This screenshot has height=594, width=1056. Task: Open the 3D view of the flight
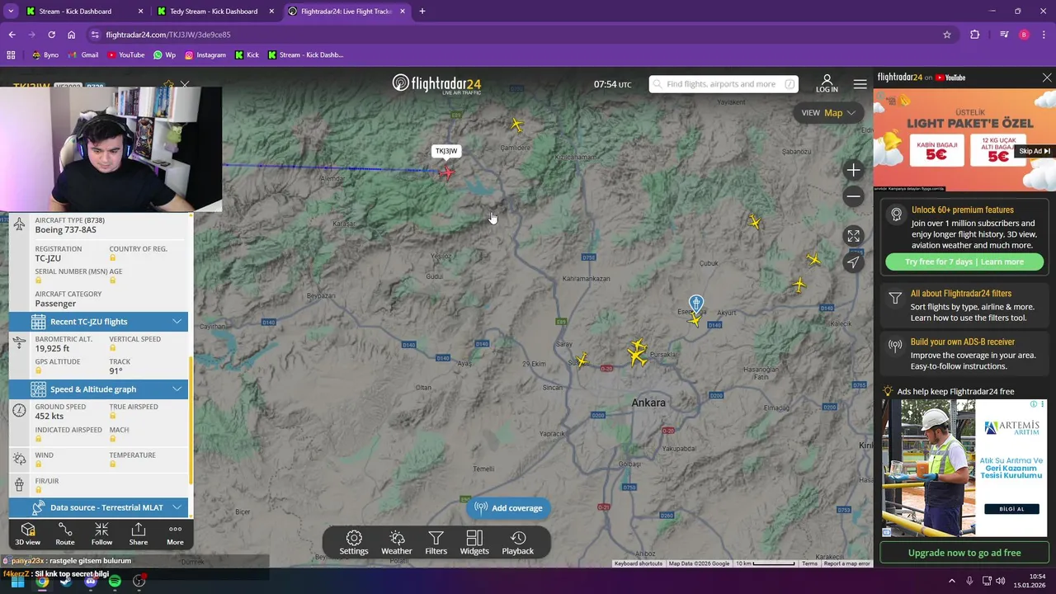point(27,534)
